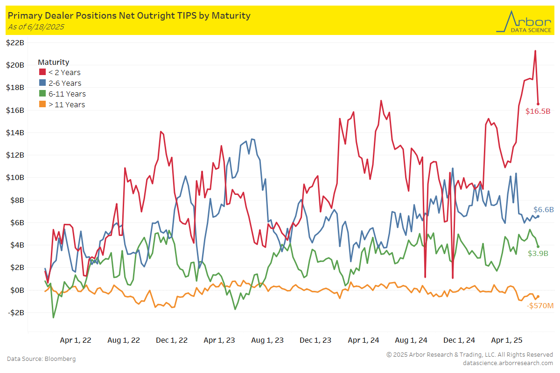Click the Arbor Data Science logo
The width and height of the screenshot is (560, 373).
coord(524,21)
